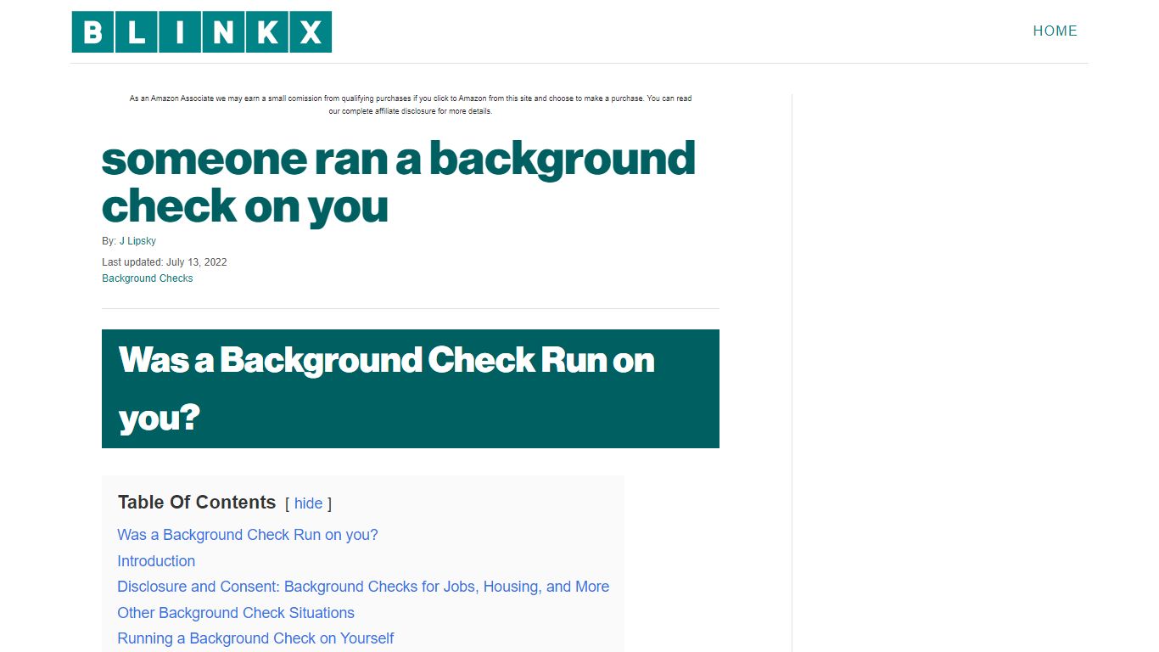Go to Disclosure and Consent section

click(363, 587)
